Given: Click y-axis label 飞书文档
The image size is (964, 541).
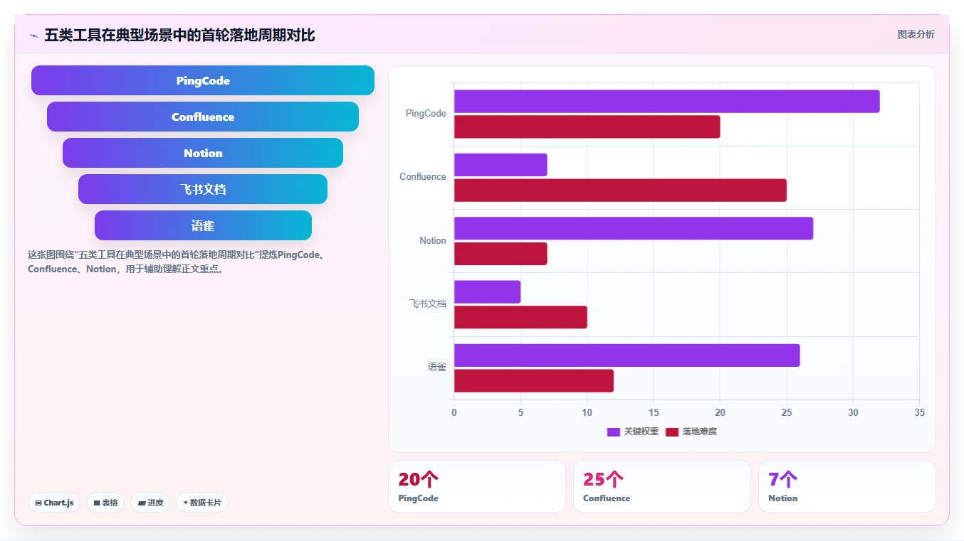Looking at the screenshot, I should [x=428, y=304].
